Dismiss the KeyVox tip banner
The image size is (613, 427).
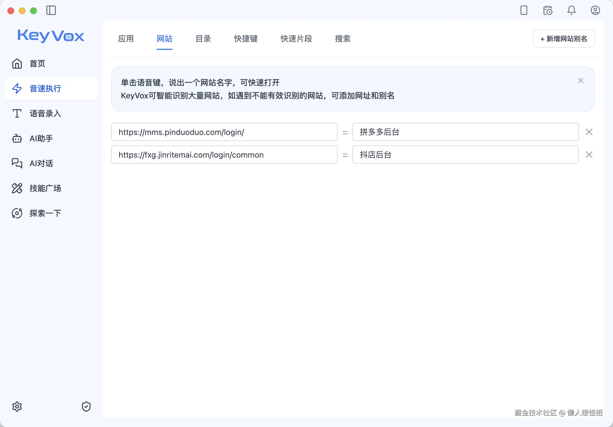(x=580, y=81)
